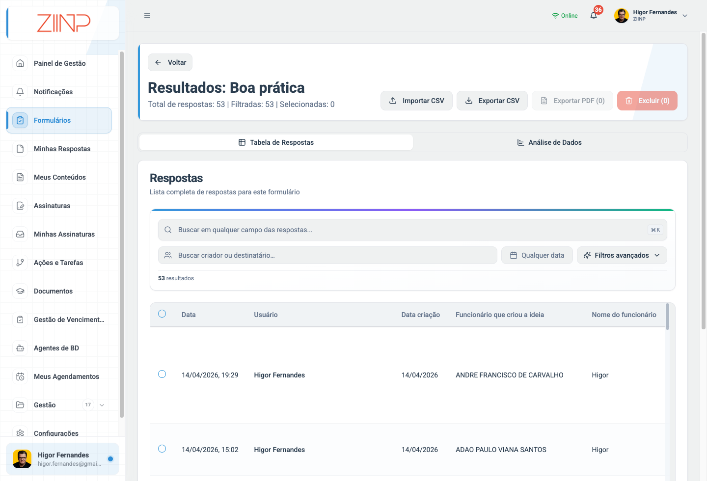Click cell ANDRE FRANCISCO DE CARVALHO
The width and height of the screenshot is (707, 481).
click(x=510, y=375)
